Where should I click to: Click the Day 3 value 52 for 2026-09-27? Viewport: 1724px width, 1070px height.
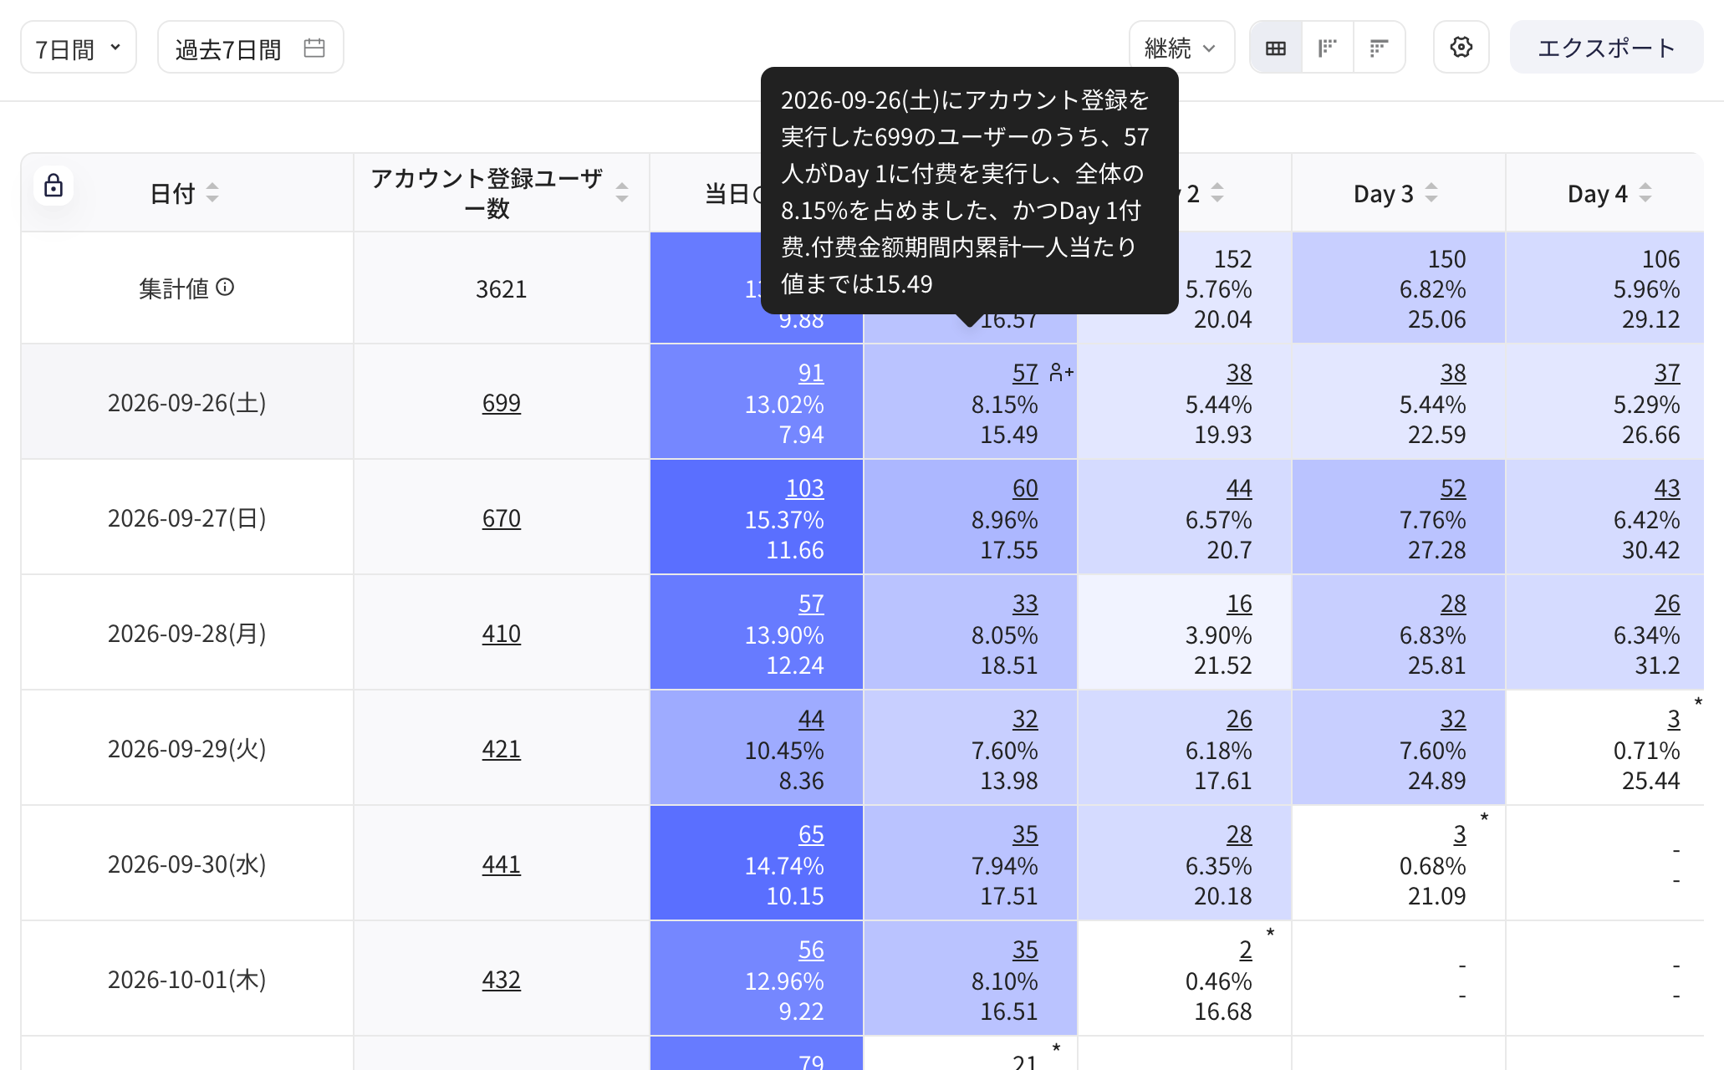point(1453,488)
